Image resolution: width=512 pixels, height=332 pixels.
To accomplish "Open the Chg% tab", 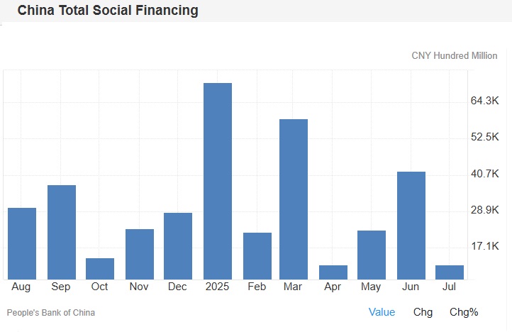I will [x=464, y=312].
